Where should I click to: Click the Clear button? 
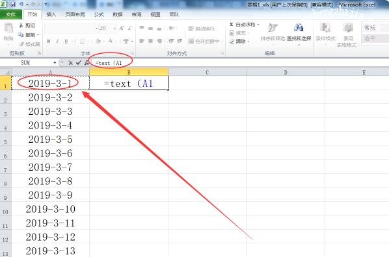click(239, 41)
